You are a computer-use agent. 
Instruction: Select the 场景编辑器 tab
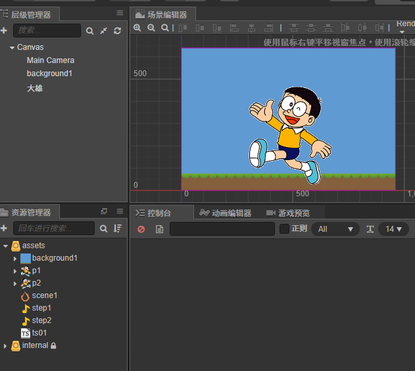162,14
